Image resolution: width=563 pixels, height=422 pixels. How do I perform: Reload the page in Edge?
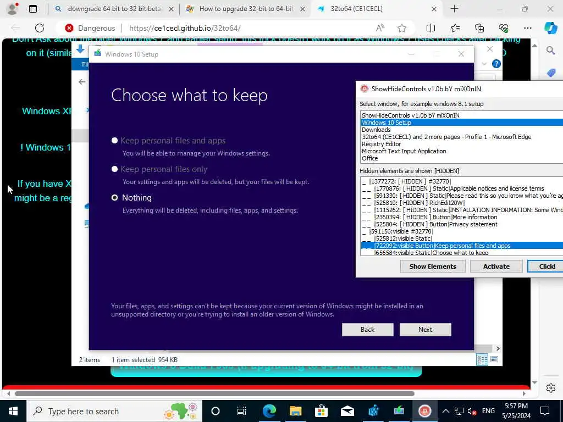40,28
